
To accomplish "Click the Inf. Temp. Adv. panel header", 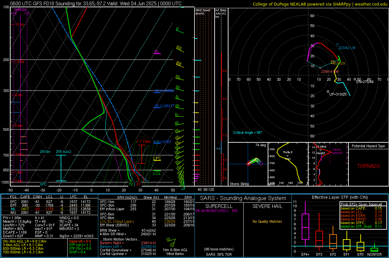I will [x=221, y=14].
